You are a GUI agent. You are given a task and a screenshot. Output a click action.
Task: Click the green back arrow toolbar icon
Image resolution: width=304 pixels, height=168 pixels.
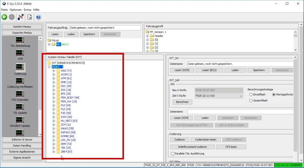coord(4,17)
